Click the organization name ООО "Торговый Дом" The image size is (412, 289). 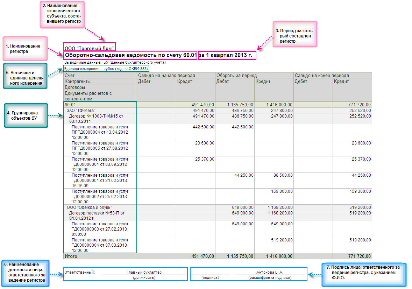(x=89, y=48)
